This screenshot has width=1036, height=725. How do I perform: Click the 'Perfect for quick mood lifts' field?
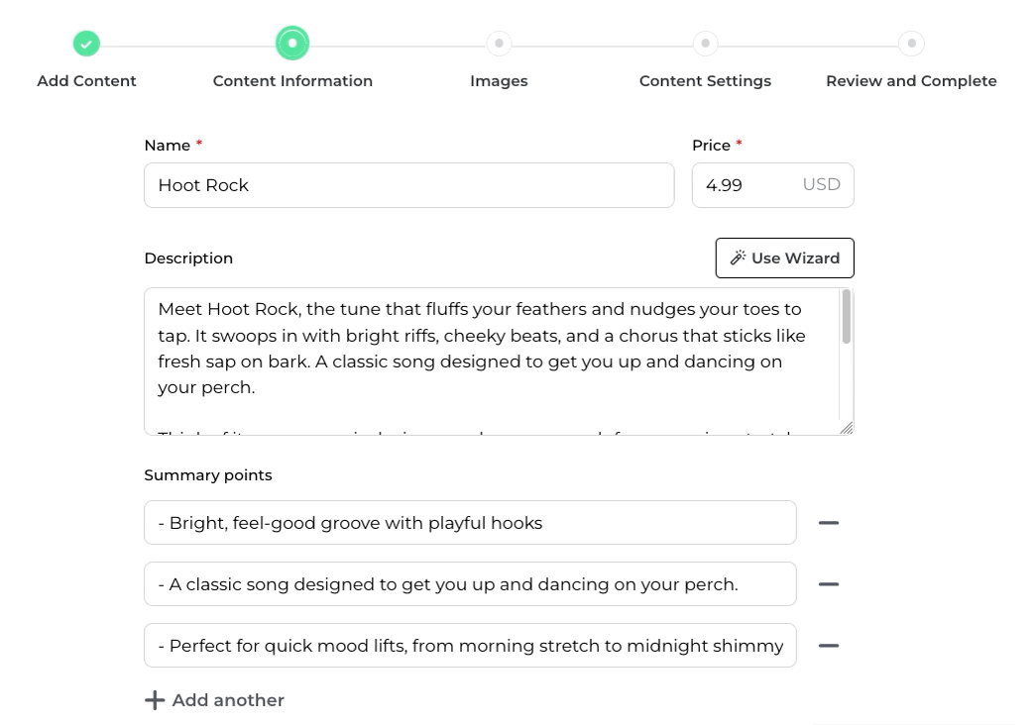tap(470, 646)
